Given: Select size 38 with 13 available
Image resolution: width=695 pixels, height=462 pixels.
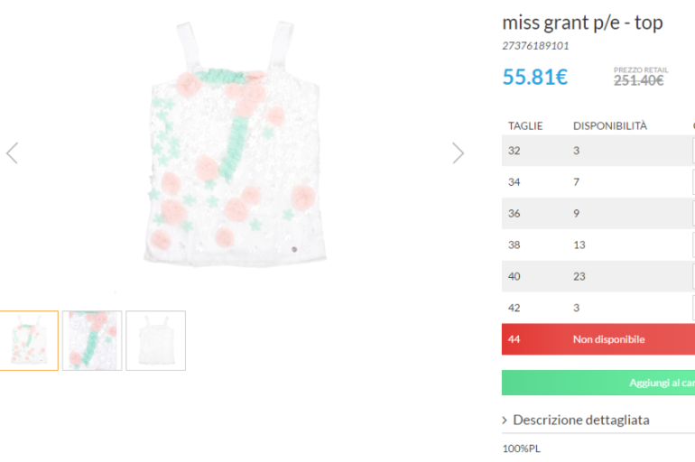Looking at the screenshot, I should click(x=596, y=245).
